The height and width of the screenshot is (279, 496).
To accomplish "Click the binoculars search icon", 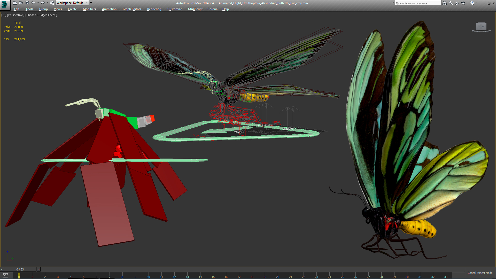I will (x=444, y=3).
